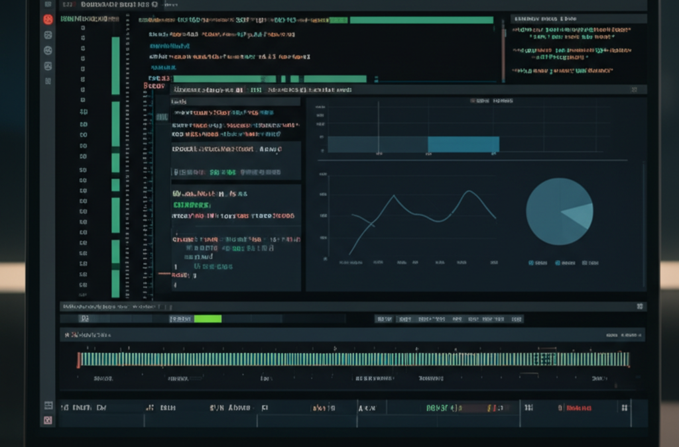Select the leftmost tab in the top title bar
Image resolution: width=679 pixels, height=447 pixels.
66,4
